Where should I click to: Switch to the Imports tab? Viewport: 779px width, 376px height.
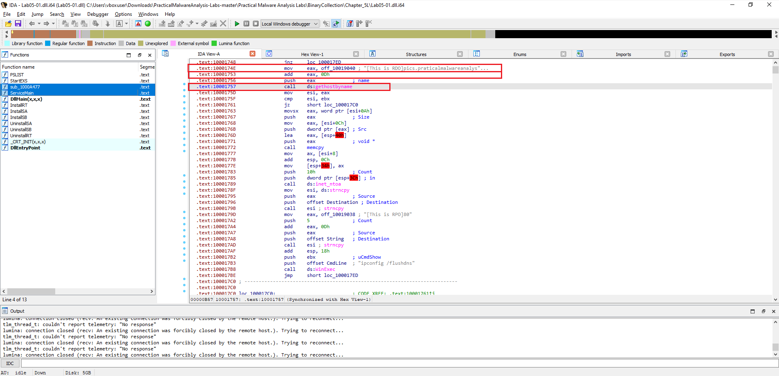(x=624, y=54)
